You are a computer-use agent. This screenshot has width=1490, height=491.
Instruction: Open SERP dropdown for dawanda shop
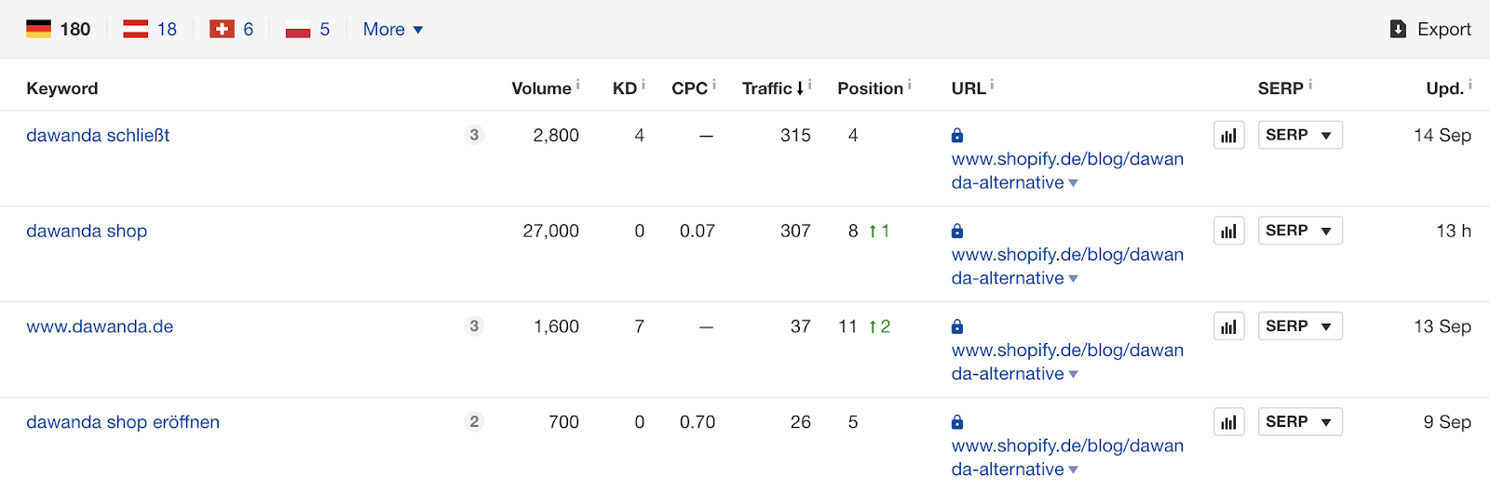point(1300,232)
